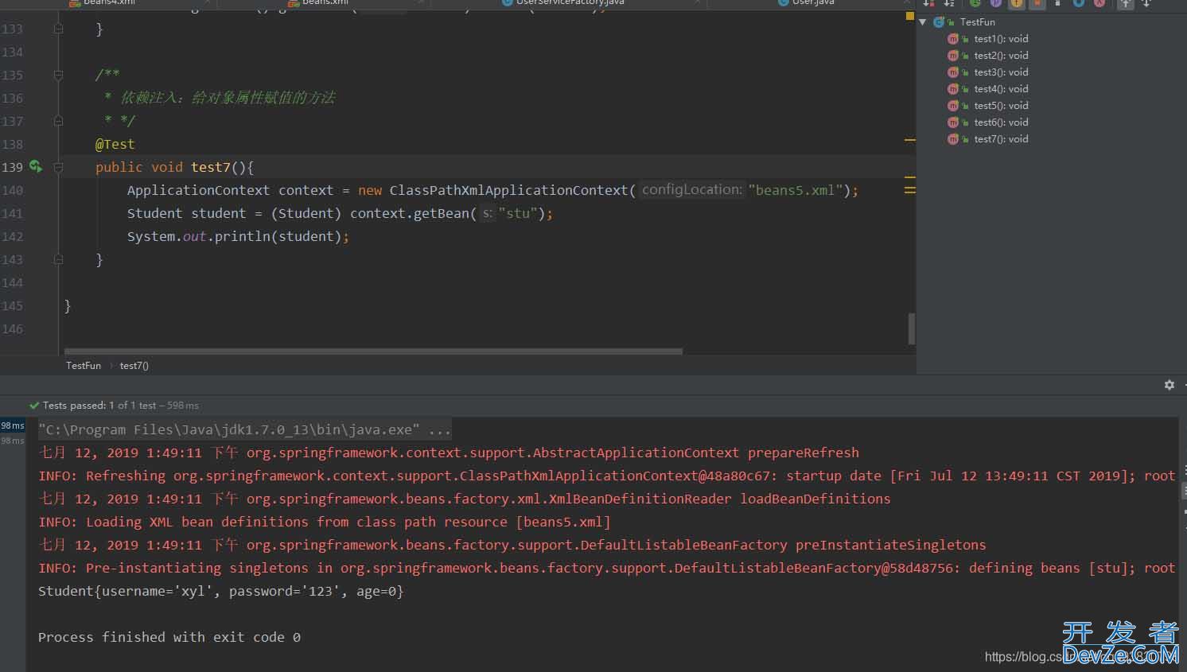
Task: Click fold end marker at line 137
Action: (58, 121)
